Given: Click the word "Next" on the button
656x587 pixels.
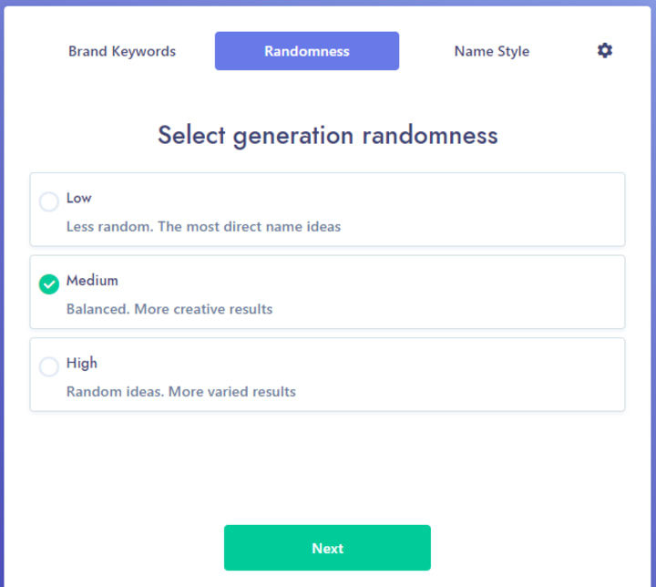Looking at the screenshot, I should click(x=327, y=549).
